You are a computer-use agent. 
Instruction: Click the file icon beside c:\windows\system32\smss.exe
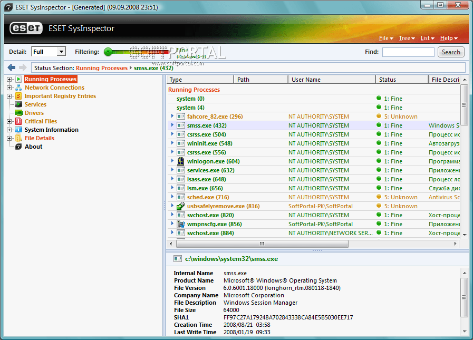[x=178, y=259]
